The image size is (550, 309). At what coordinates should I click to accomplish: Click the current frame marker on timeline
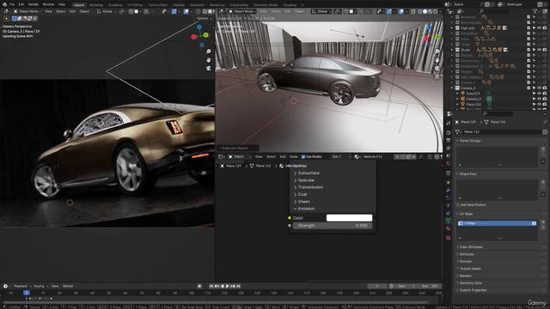(x=27, y=293)
